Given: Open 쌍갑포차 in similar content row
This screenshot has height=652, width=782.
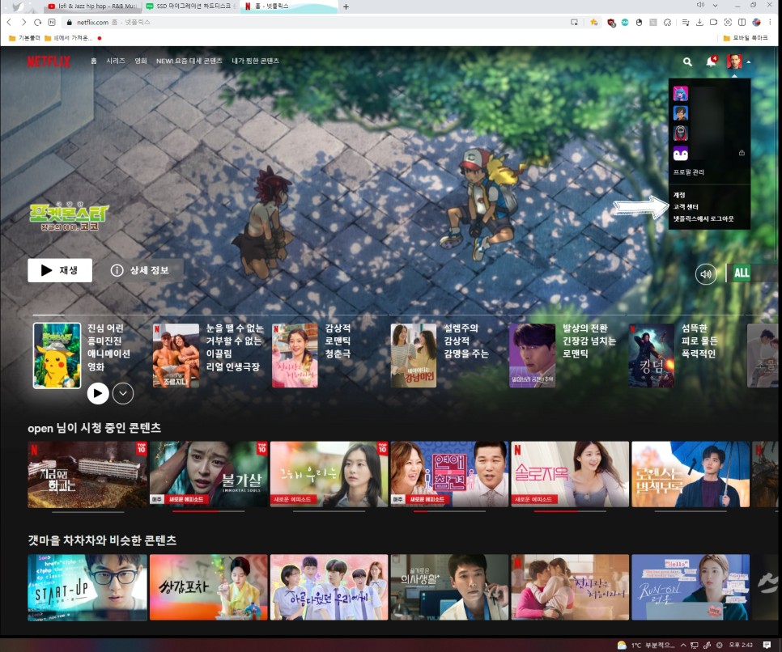Looking at the screenshot, I should point(209,587).
